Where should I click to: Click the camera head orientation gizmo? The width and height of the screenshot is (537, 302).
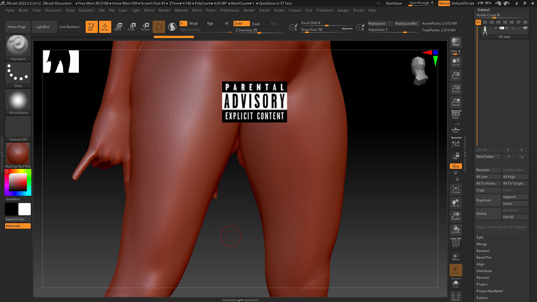tap(419, 71)
